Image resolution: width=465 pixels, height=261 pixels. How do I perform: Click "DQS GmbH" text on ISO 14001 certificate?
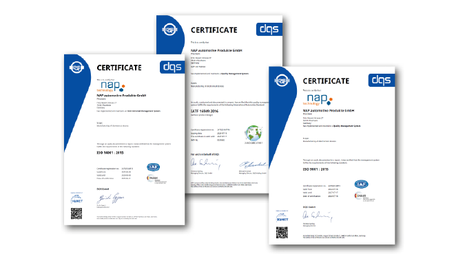pos(103,189)
